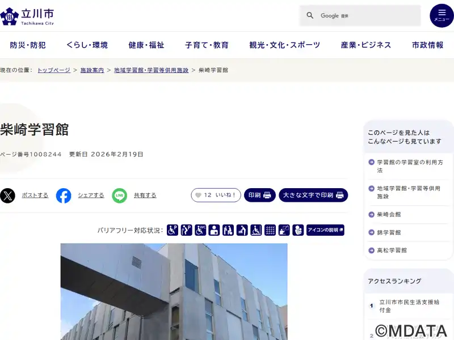Viewport: 454px width, 340px height.
Task: Click 共有する link
Action: (145, 195)
